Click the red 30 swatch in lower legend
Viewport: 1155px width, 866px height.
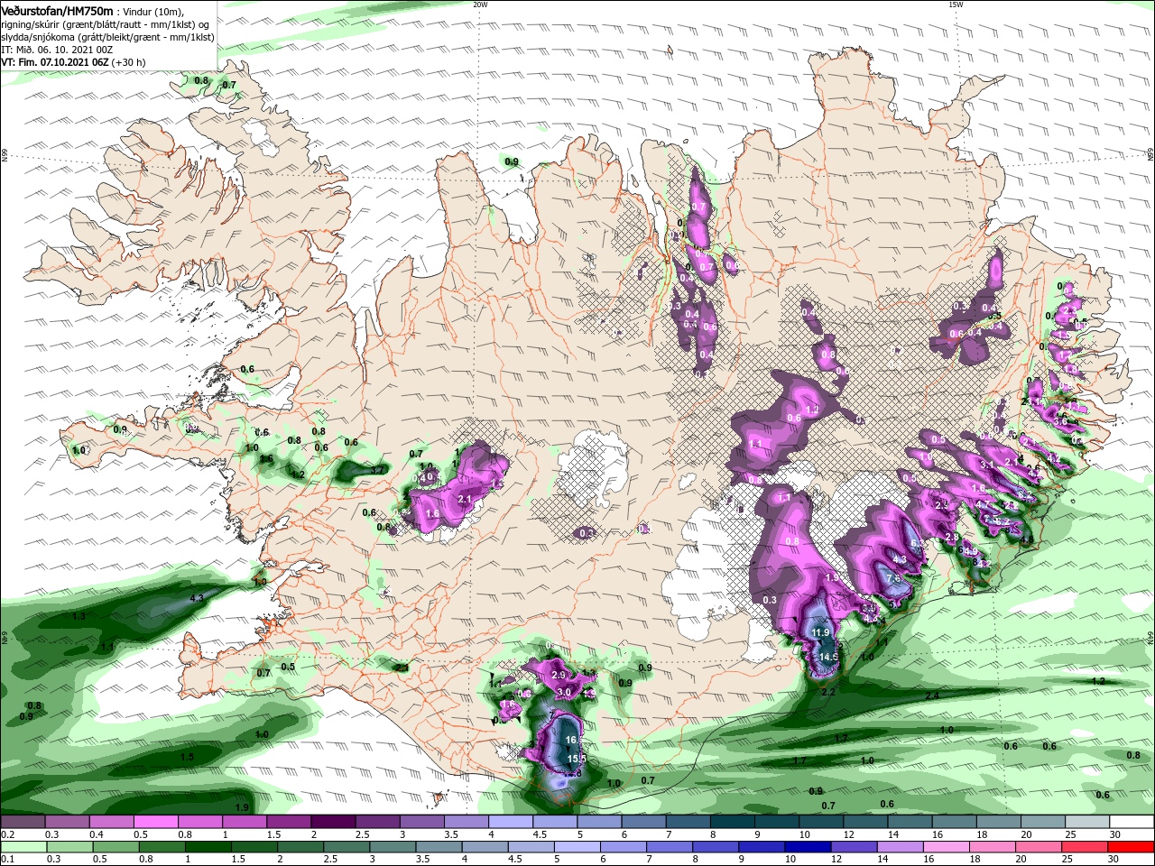point(1130,847)
